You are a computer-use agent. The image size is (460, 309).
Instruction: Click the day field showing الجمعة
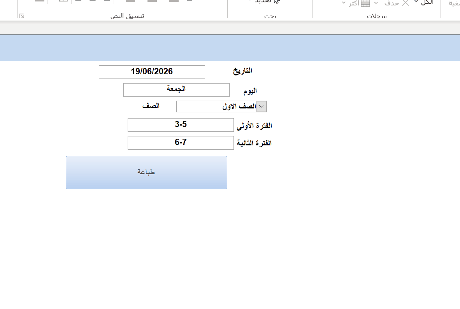pyautogui.click(x=176, y=90)
